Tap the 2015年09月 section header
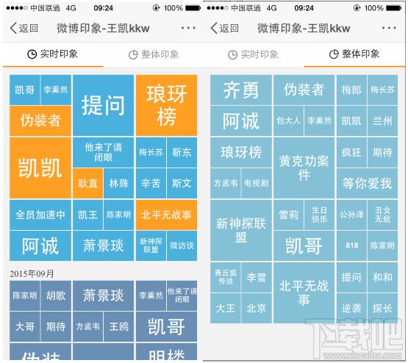 32,273
